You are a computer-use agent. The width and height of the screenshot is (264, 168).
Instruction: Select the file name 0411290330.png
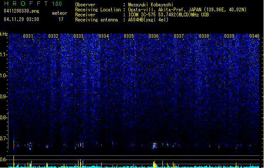(21, 11)
